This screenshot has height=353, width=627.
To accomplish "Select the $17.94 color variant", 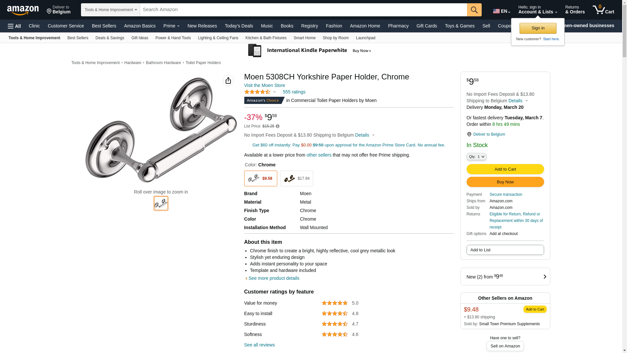I will (297, 178).
